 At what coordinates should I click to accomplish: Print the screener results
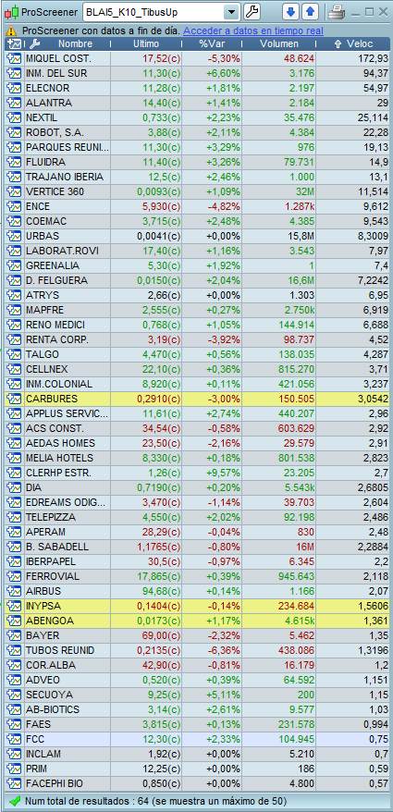click(337, 12)
